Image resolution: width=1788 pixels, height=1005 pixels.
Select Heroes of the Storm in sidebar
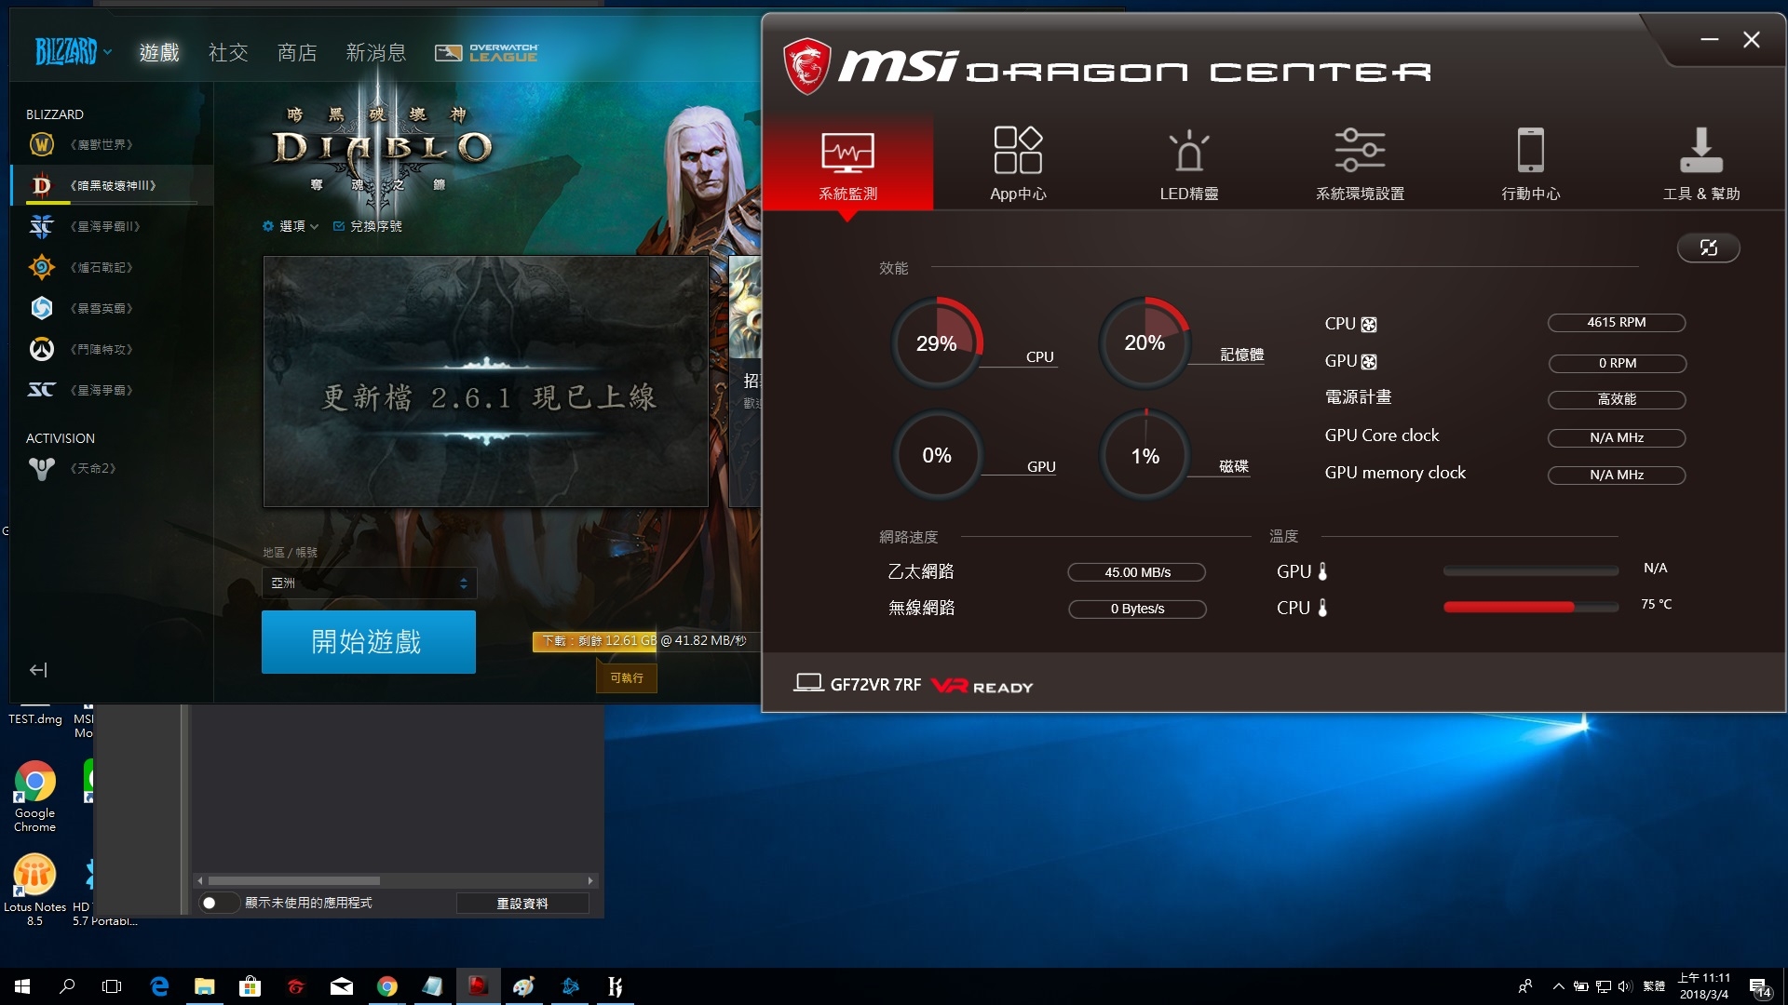point(112,308)
